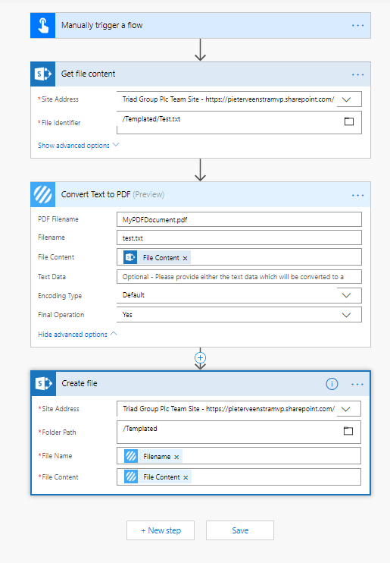This screenshot has width=390, height=563.
Task: Click the File Name field in Create file
Action: coord(239,456)
